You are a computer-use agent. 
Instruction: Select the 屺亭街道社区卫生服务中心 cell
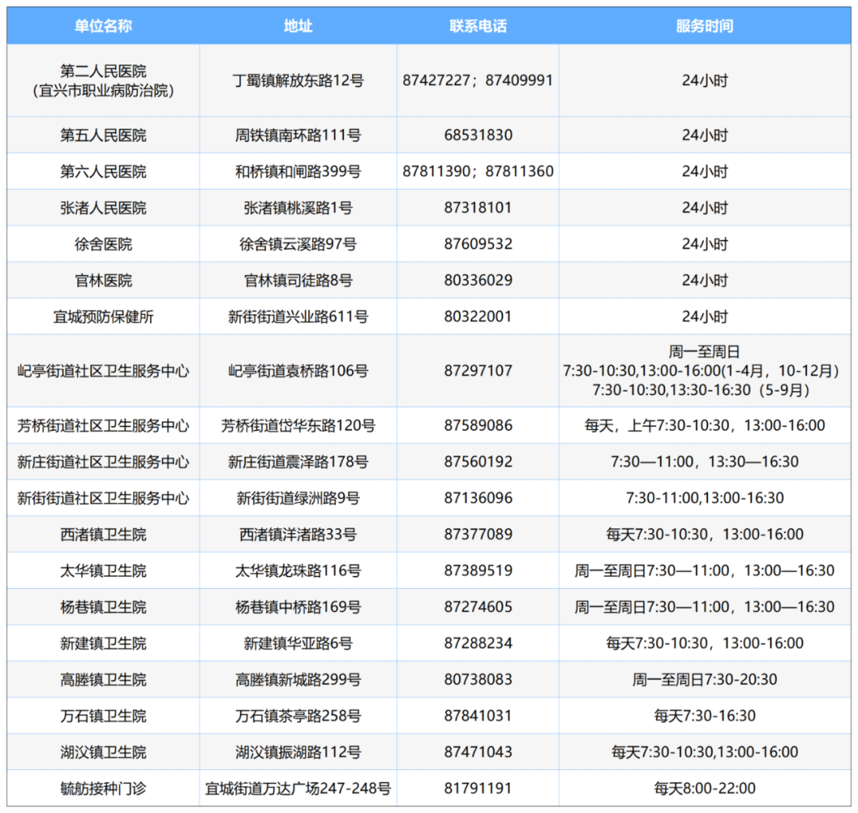coord(103,371)
